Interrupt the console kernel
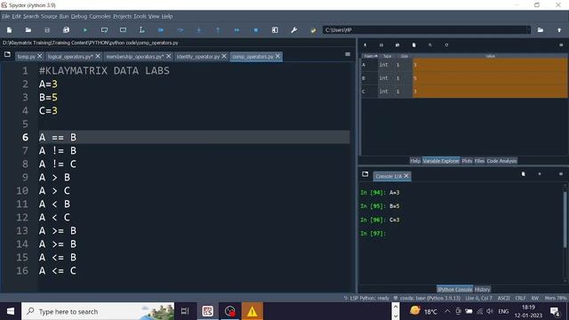 (x=540, y=174)
